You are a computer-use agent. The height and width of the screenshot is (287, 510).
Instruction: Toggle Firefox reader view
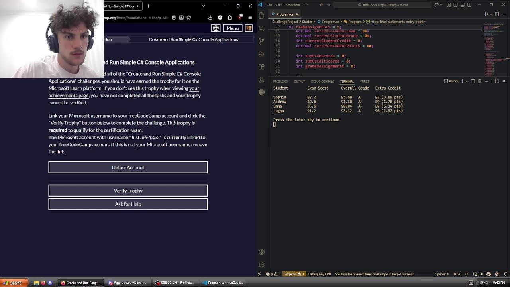(x=174, y=18)
